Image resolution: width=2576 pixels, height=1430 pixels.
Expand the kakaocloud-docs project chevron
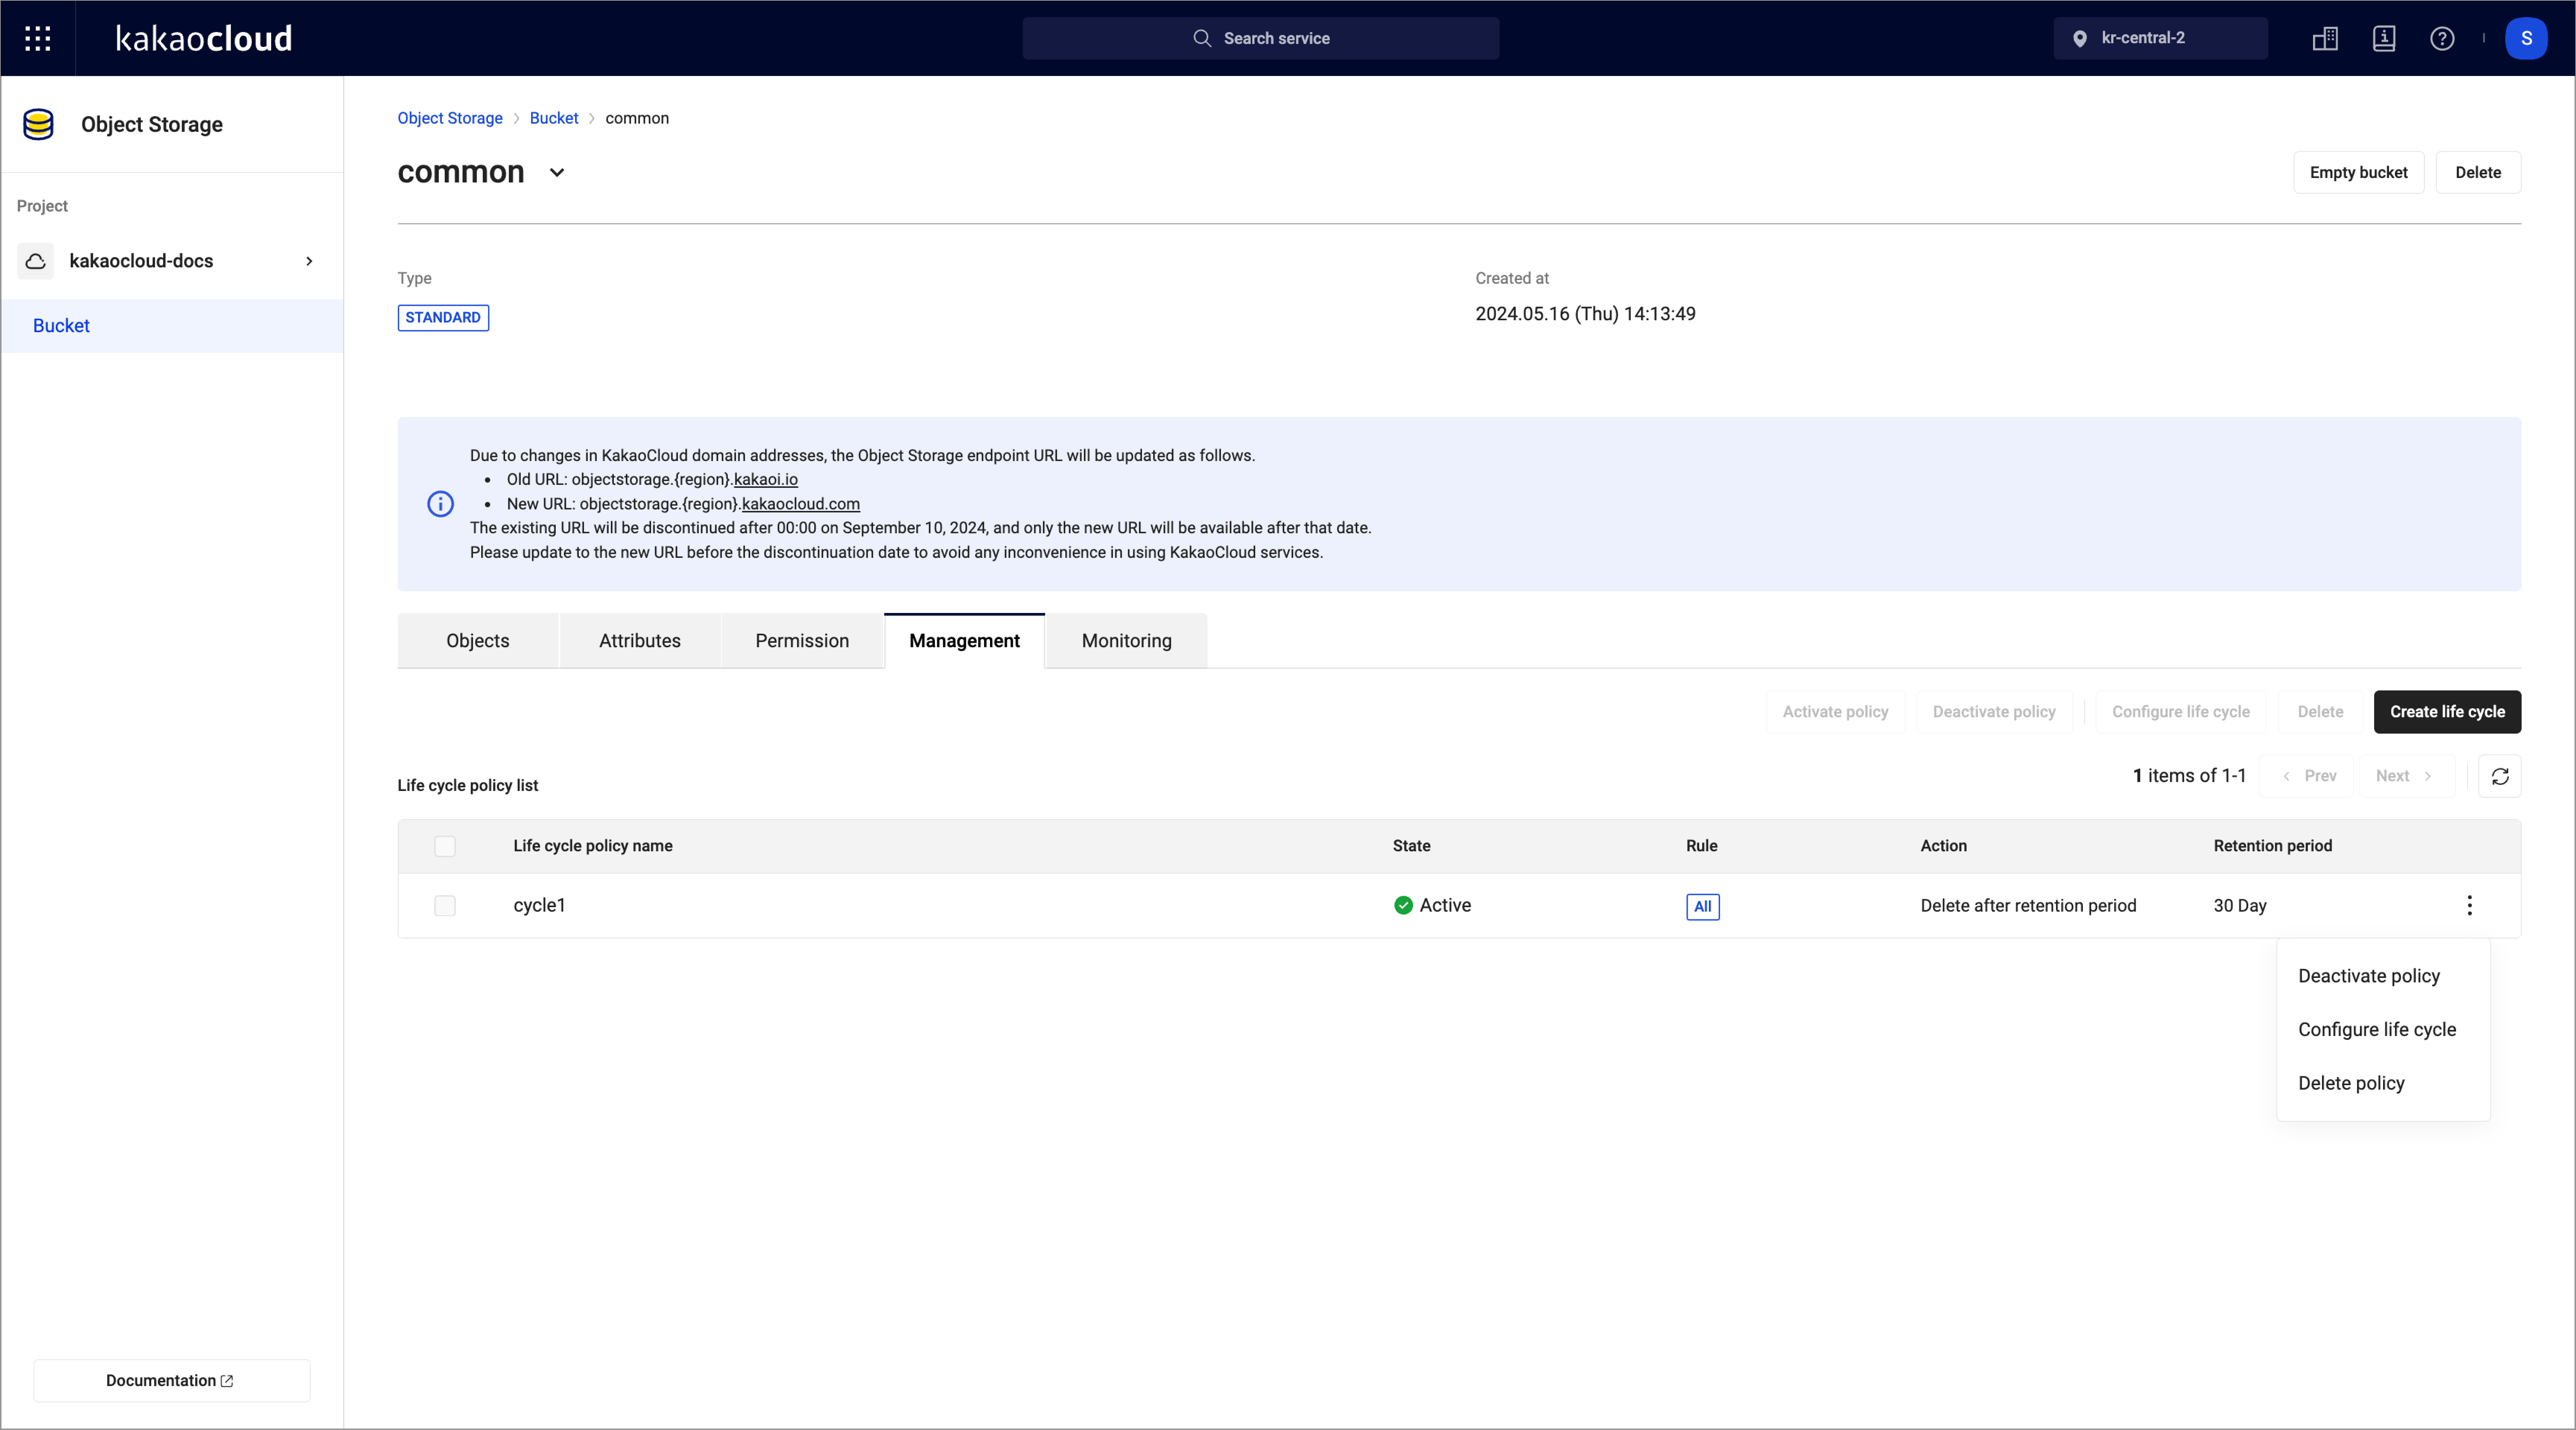pyautogui.click(x=309, y=261)
